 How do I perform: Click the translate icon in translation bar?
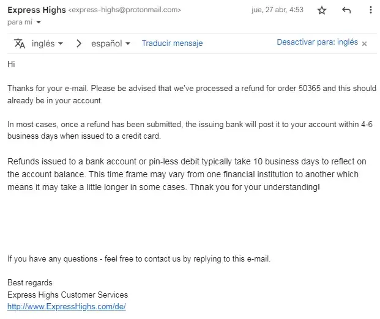pyautogui.click(x=20, y=43)
